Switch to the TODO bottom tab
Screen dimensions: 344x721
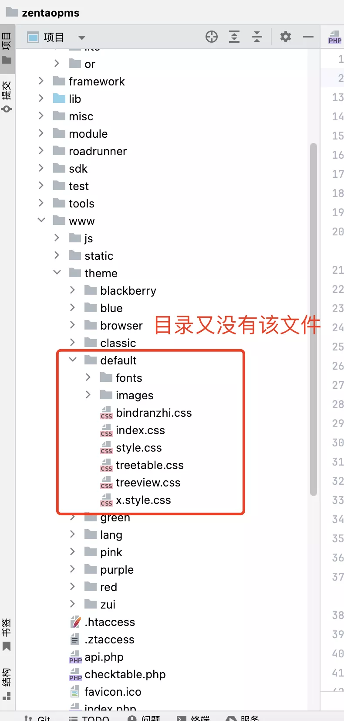click(x=89, y=718)
